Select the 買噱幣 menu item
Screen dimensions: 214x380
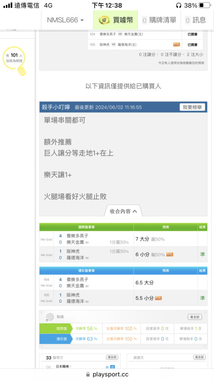click(116, 20)
